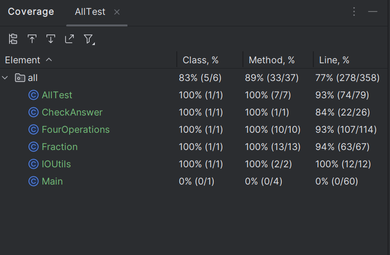The height and width of the screenshot is (255, 390).
Task: Select the IOUtils class row
Action: tap(56, 164)
